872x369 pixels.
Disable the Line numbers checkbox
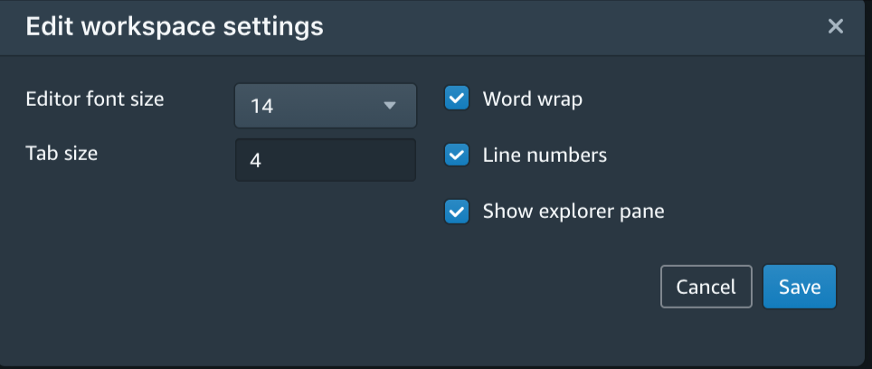(x=457, y=155)
